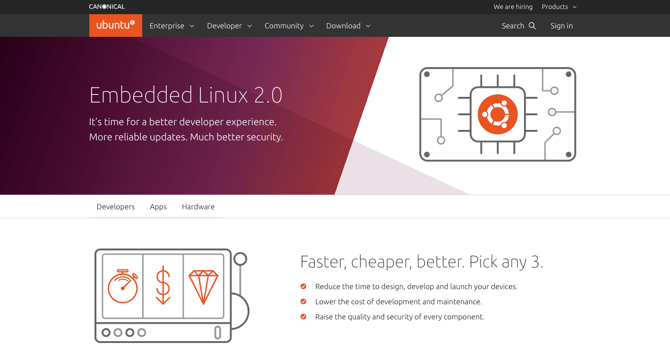Image resolution: width=670 pixels, height=360 pixels.
Task: Click 'Raise the quality and security' text
Action: pos(400,317)
